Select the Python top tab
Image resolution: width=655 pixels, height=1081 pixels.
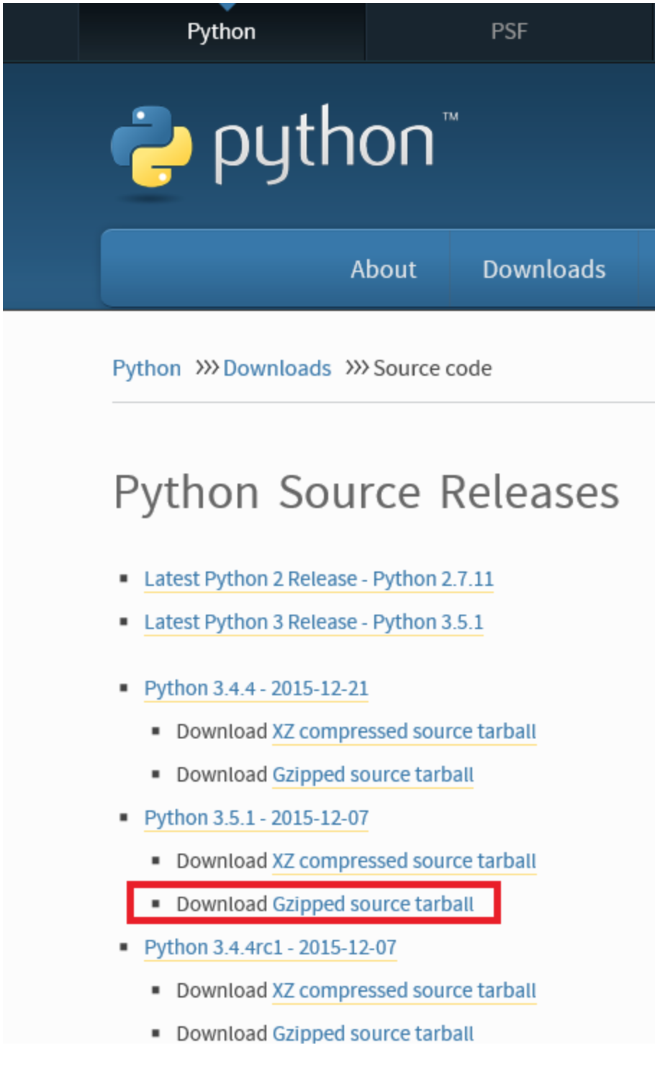coord(221,32)
